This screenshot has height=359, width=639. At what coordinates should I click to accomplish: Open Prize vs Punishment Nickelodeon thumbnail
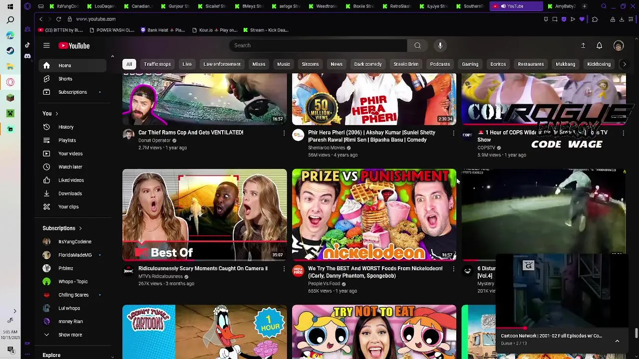click(374, 215)
